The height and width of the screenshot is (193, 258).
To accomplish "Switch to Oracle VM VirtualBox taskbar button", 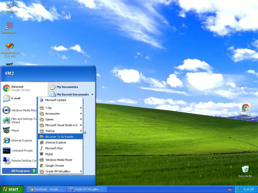I will point(87,189).
